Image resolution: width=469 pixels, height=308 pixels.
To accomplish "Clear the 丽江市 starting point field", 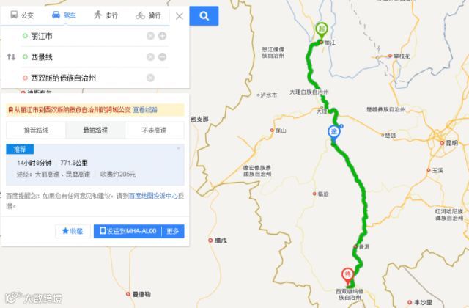I will (x=150, y=36).
